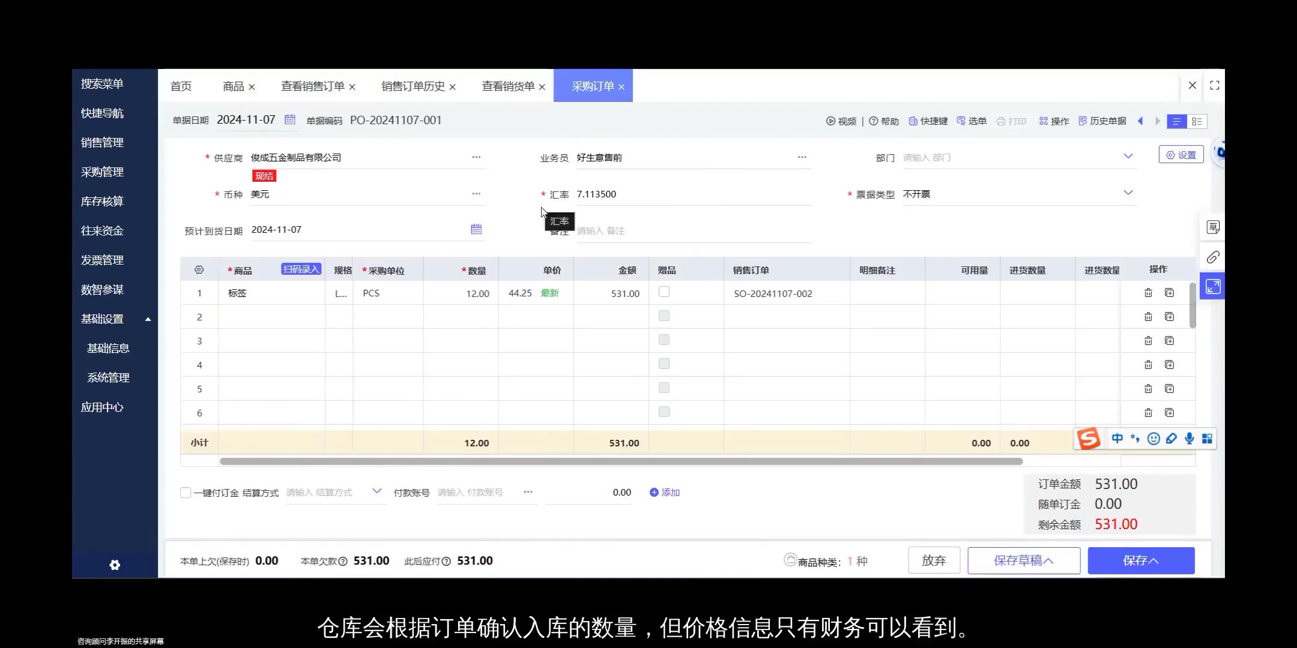
Task: Open the 部门 department dropdown
Action: (1128, 156)
